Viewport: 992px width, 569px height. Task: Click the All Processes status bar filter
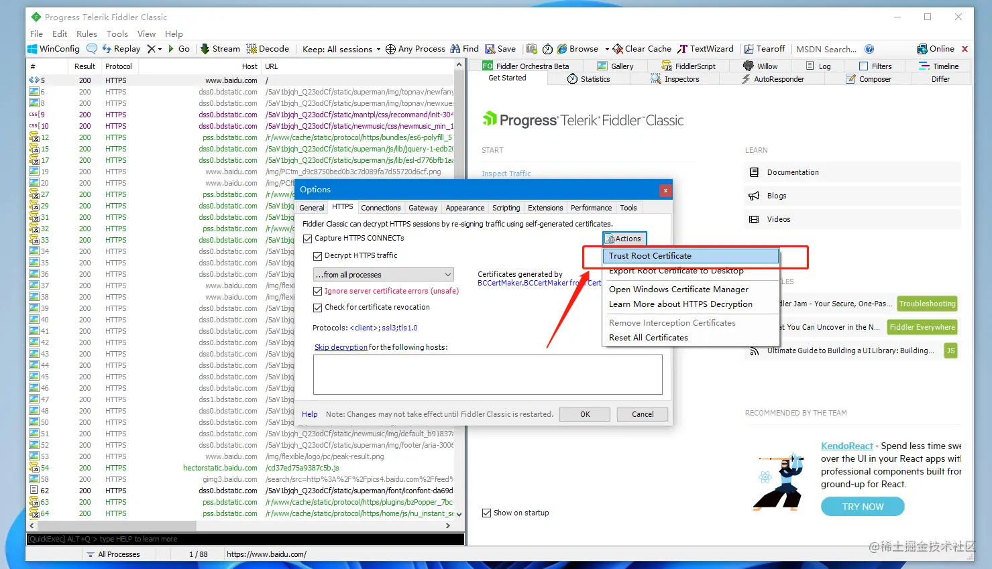point(113,554)
